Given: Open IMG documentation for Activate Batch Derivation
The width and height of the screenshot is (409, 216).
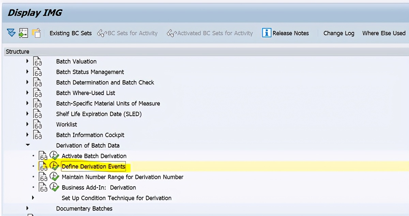Looking at the screenshot, I should (43, 156).
